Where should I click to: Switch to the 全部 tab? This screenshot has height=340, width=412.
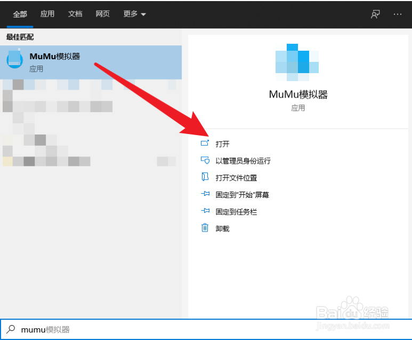[20, 14]
